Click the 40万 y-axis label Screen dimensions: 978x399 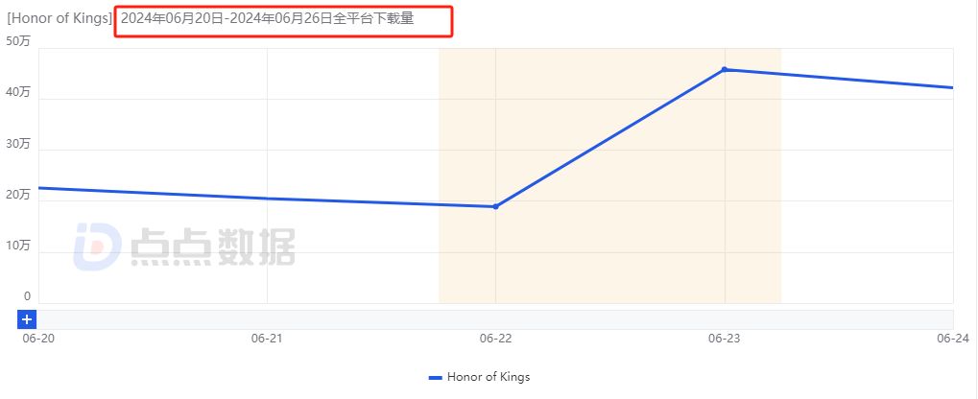pyautogui.click(x=18, y=93)
